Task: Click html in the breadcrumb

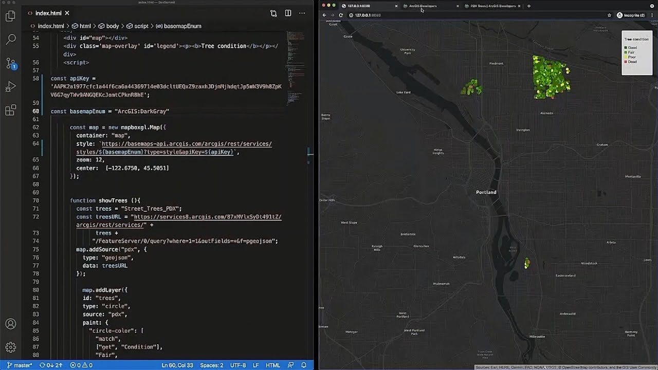Action: pyautogui.click(x=81, y=26)
